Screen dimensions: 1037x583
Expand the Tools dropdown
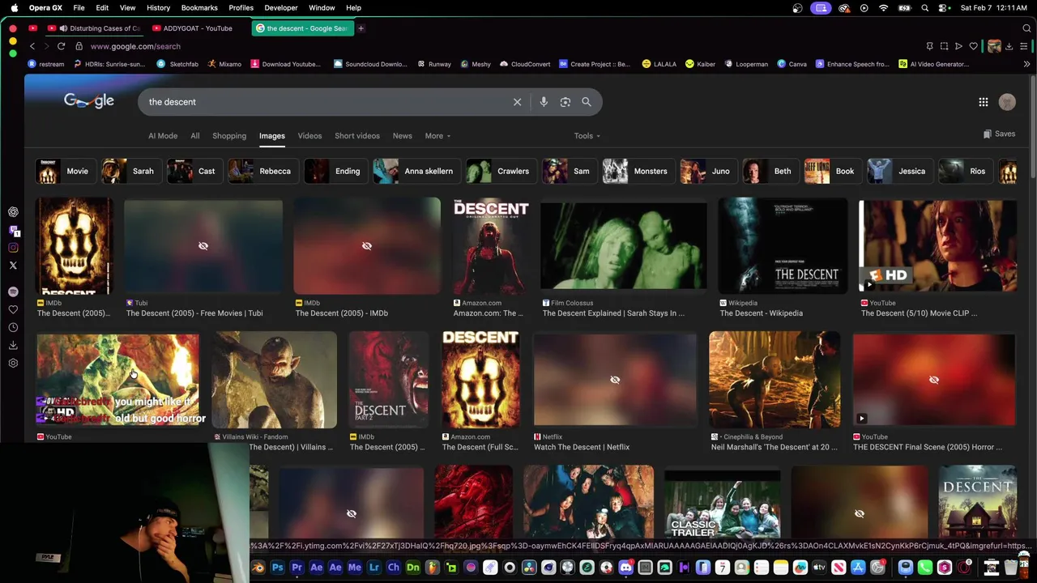(587, 136)
